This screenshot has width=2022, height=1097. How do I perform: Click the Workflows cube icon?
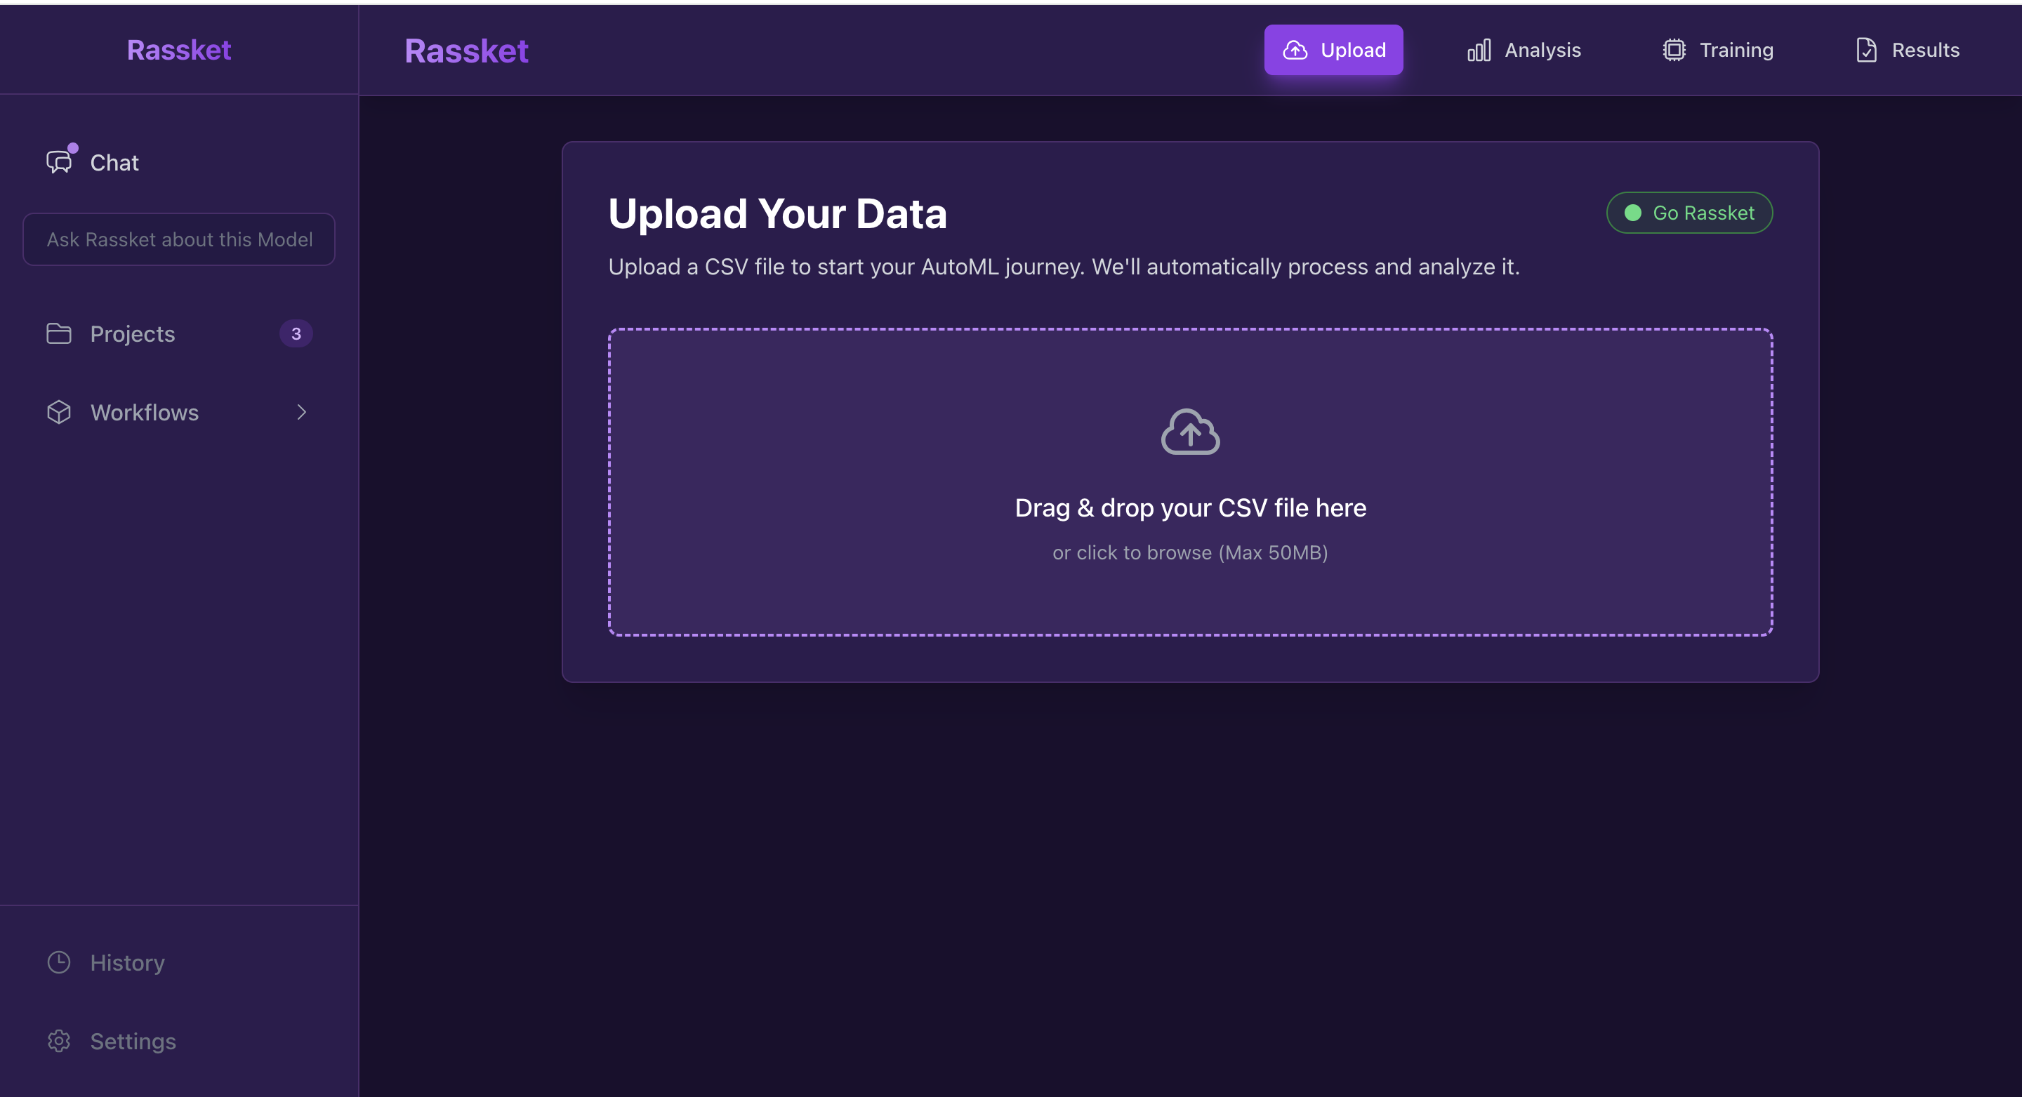pos(59,412)
